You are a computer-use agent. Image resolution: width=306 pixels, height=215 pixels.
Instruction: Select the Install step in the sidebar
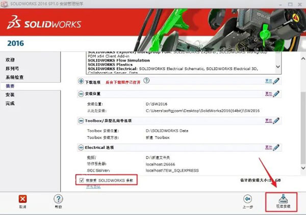[x=10, y=95]
